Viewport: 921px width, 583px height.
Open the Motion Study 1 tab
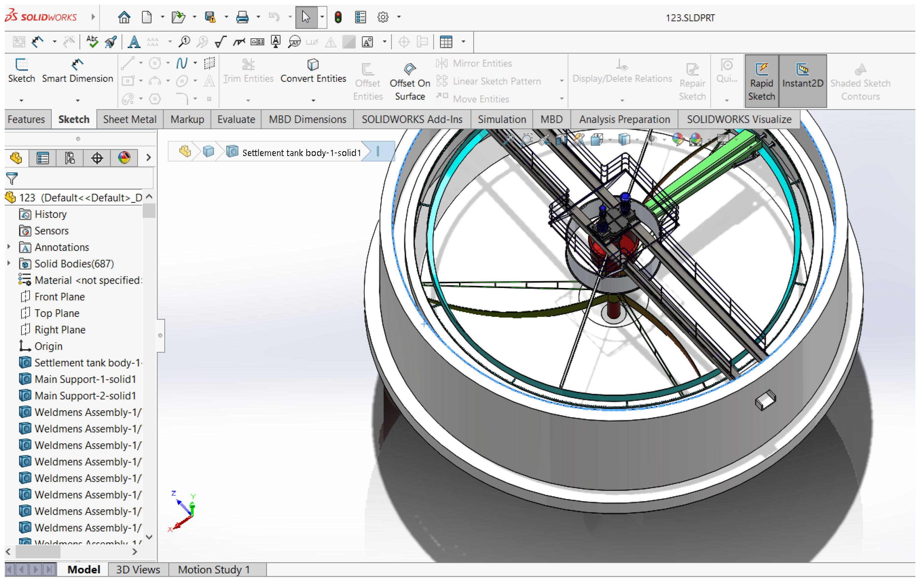[213, 570]
